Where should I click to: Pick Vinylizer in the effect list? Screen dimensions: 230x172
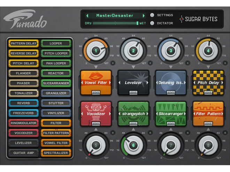coord(56,113)
